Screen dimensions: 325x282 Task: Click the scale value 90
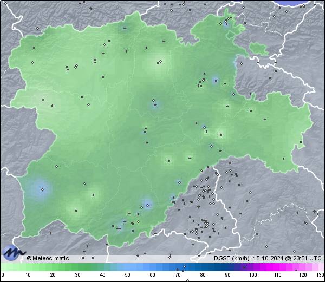tap(228, 275)
